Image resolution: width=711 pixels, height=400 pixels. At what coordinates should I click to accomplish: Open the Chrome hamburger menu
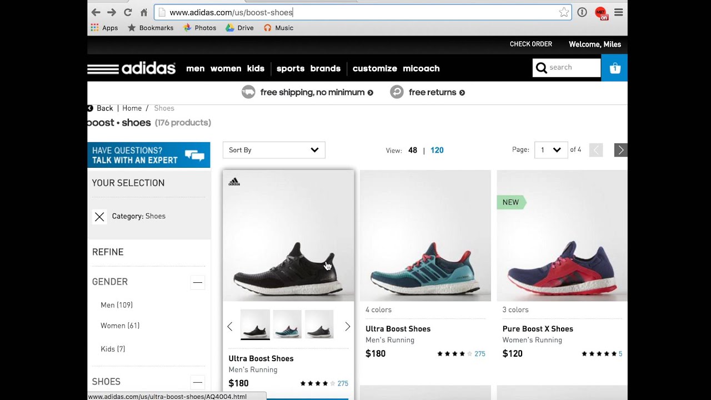click(618, 12)
